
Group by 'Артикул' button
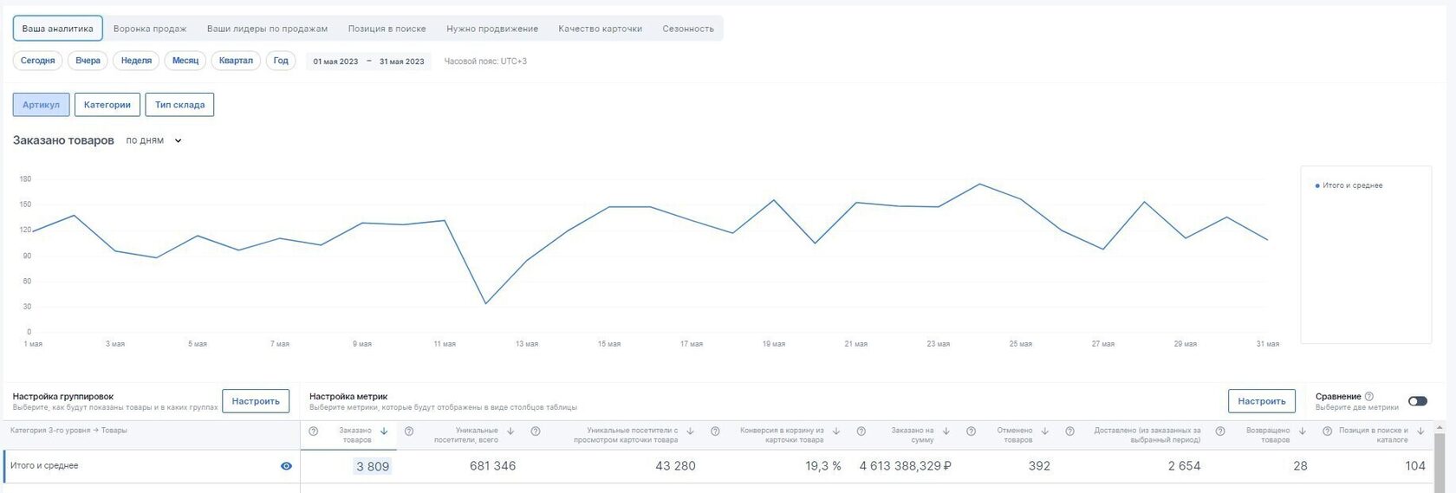pyautogui.click(x=41, y=105)
